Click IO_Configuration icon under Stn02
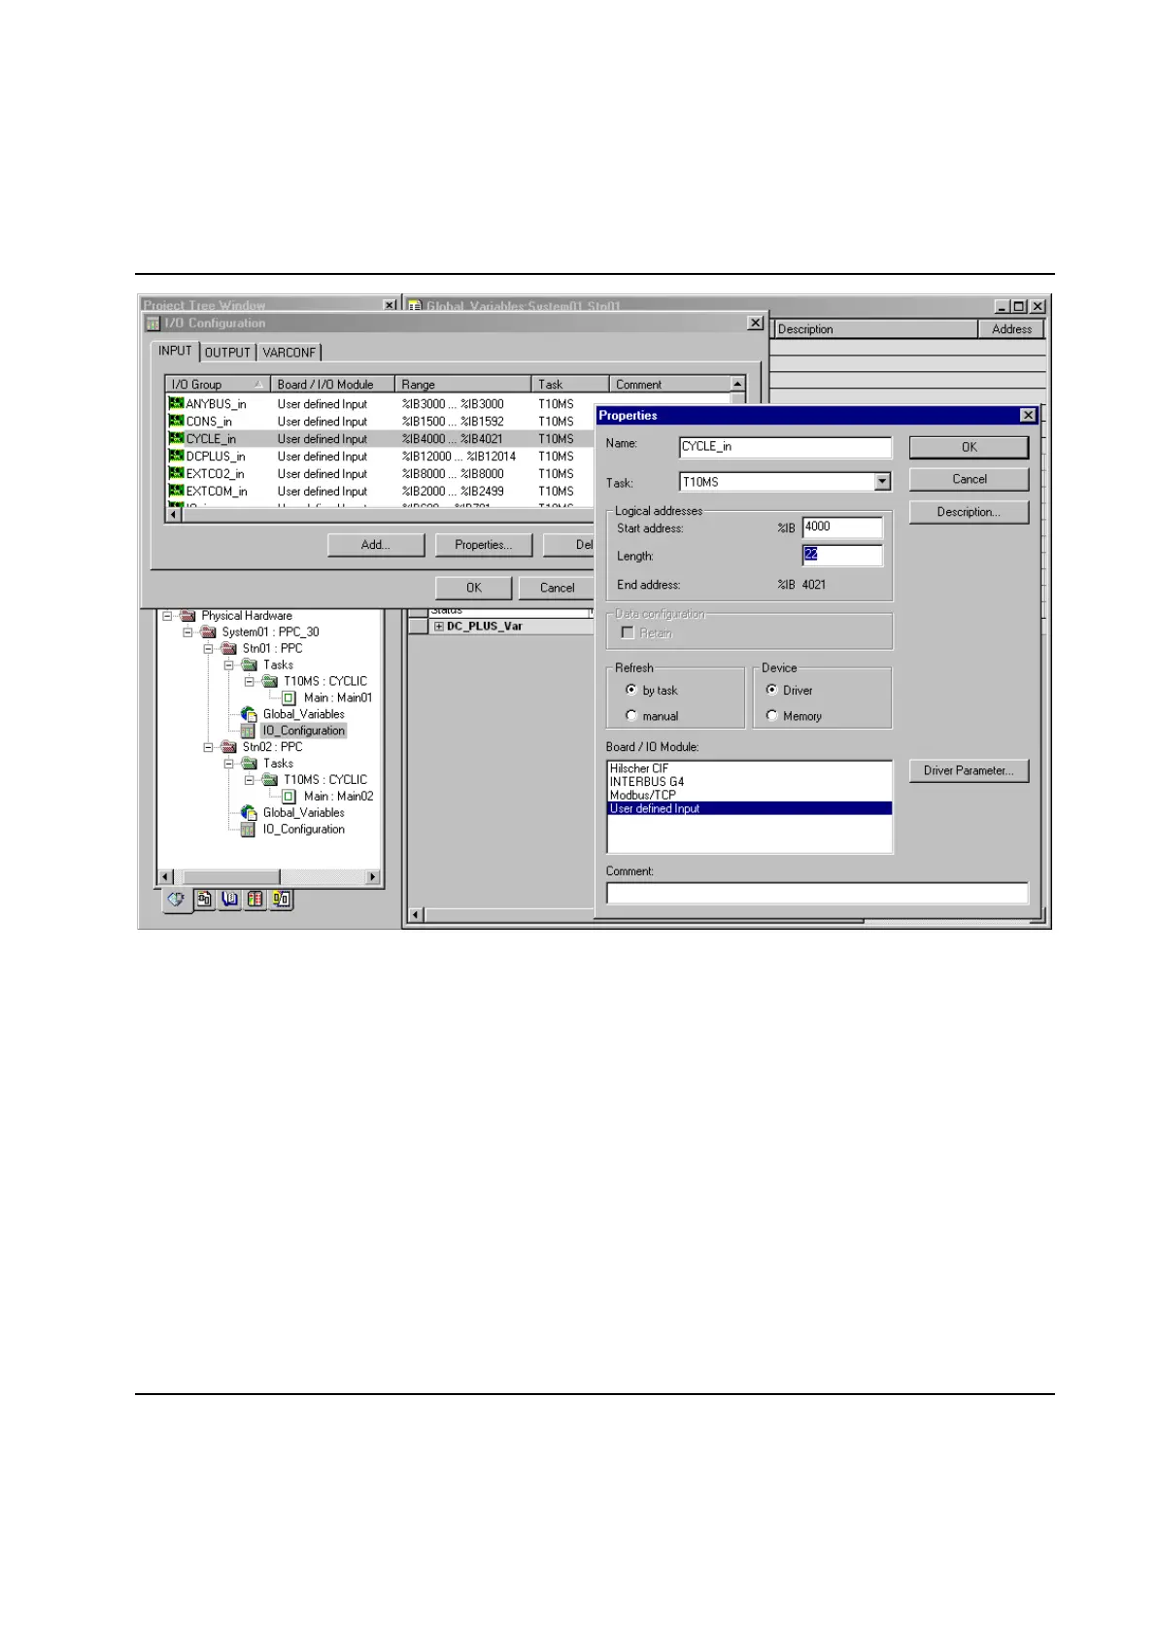 click(248, 830)
